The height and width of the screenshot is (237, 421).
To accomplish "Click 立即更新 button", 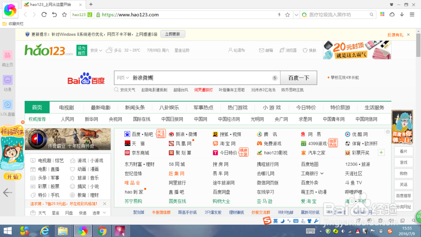I will [x=173, y=34].
